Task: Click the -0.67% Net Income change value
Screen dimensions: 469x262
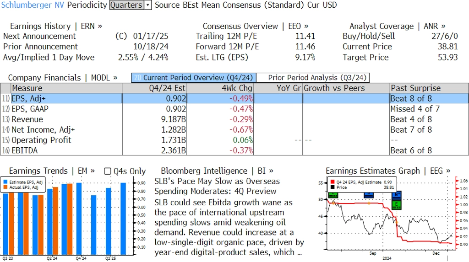Action: tap(241, 130)
